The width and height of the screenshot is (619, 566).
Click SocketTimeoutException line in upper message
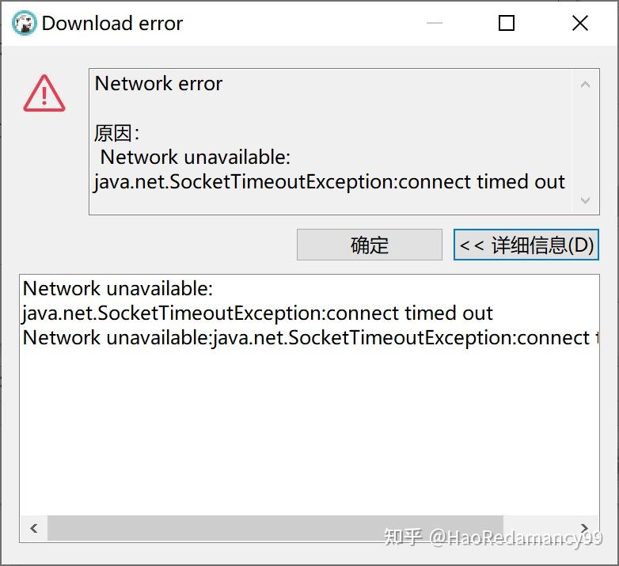(329, 182)
